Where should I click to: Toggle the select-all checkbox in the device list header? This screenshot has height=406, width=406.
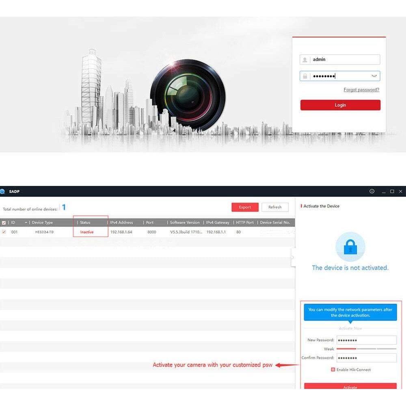[4, 222]
